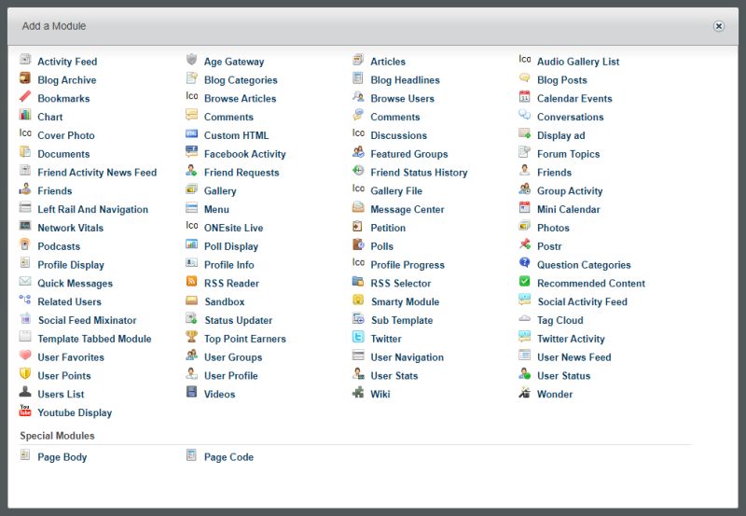Click the Sandbox icon
The height and width of the screenshot is (516, 746).
192,300
